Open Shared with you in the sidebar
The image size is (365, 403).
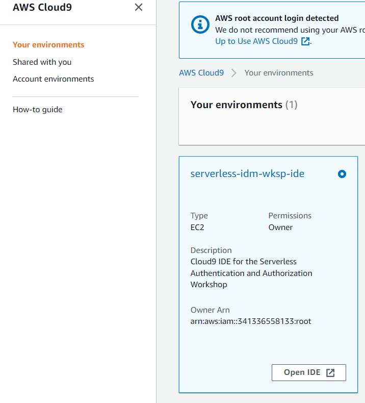[x=42, y=62]
